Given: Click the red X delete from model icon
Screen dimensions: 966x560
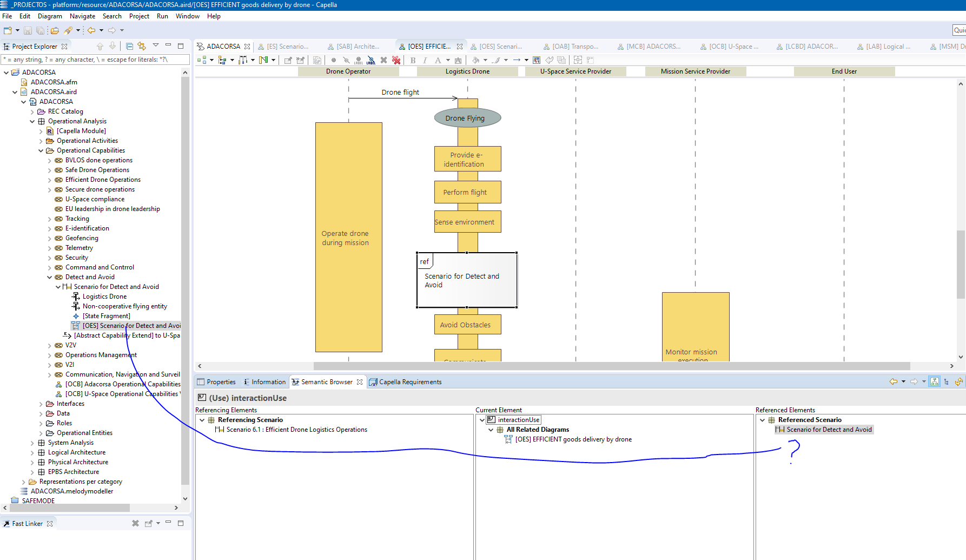Looking at the screenshot, I should (x=396, y=60).
